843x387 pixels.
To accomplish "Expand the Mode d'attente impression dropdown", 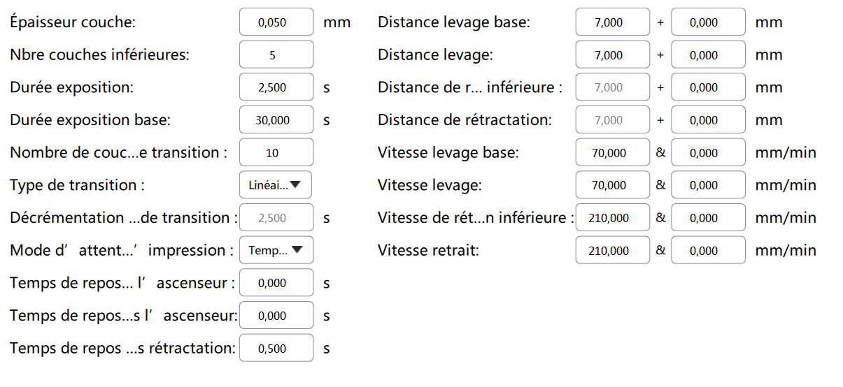I will 276,250.
